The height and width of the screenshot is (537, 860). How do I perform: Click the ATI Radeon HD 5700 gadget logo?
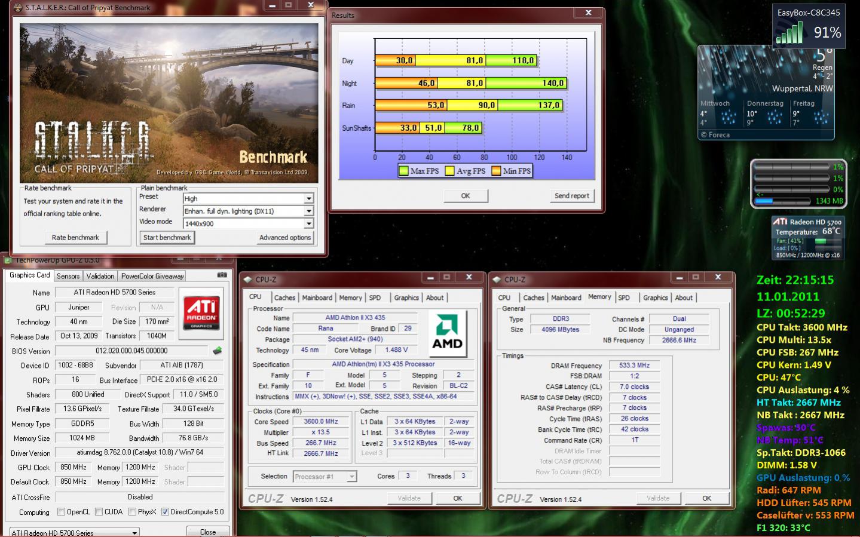click(780, 222)
